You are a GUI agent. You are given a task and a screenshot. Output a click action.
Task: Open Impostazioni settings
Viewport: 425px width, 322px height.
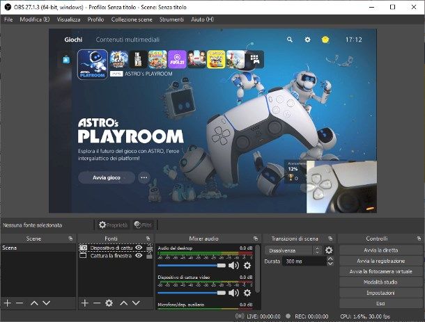381,293
